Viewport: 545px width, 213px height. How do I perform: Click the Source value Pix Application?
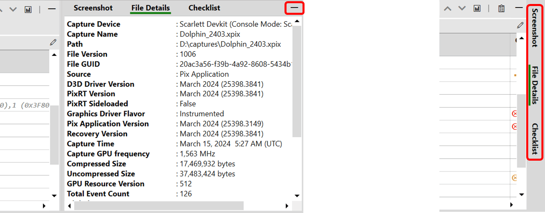tap(204, 74)
